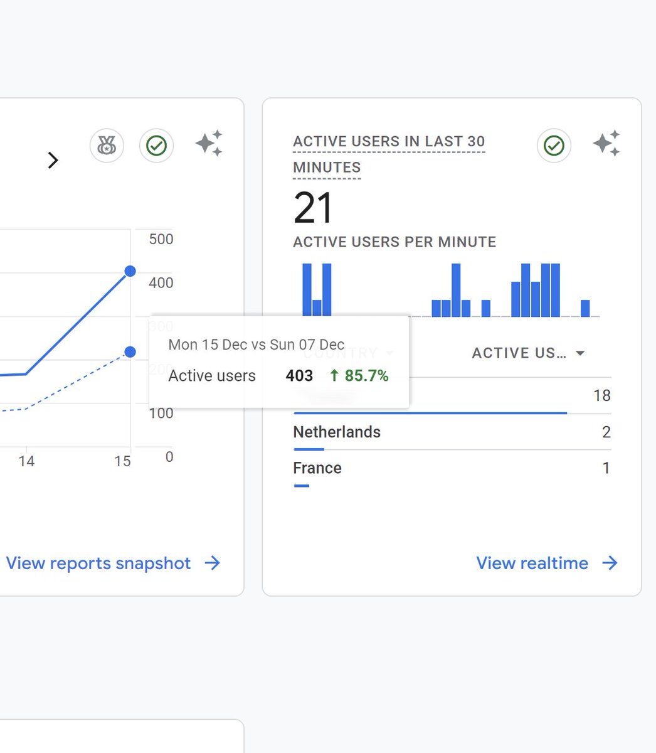Click the y-axis label 500
Viewport: 656px width, 753px height.
click(161, 239)
